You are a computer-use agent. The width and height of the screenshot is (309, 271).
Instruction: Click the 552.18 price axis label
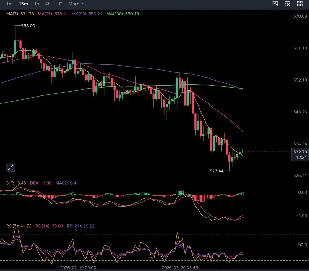pos(300,80)
